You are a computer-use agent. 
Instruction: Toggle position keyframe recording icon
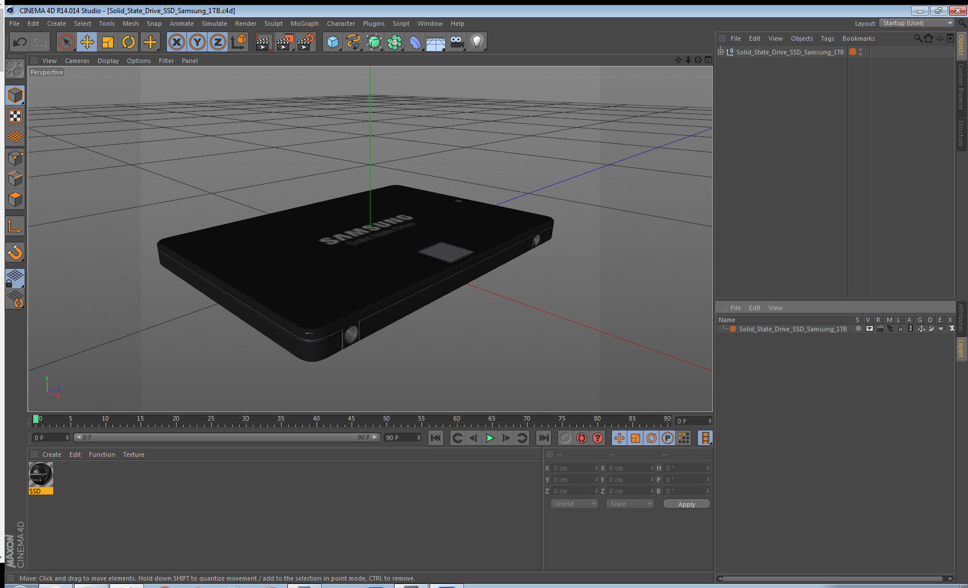[x=619, y=438]
